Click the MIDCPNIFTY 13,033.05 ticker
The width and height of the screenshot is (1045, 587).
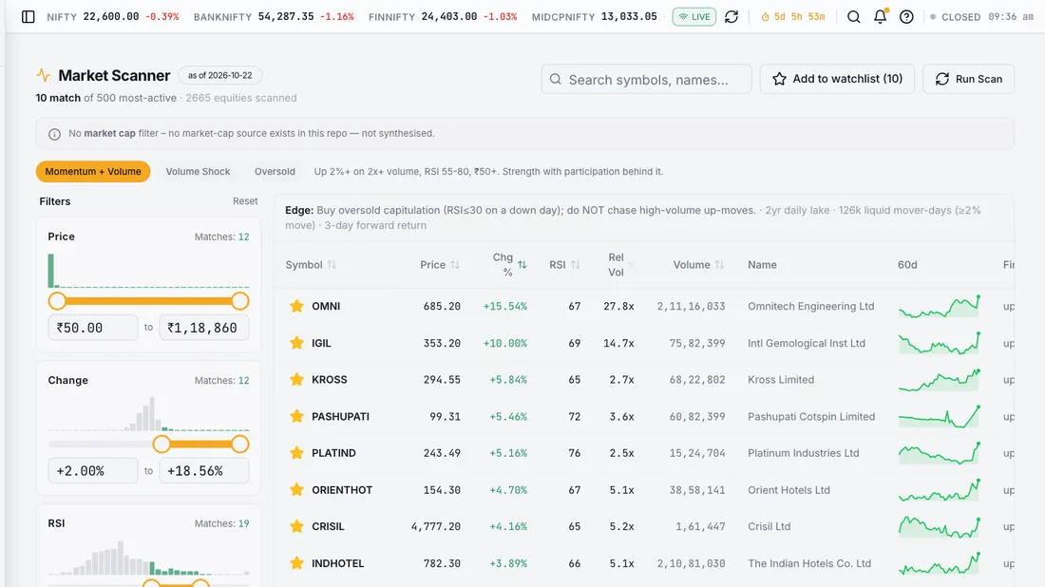(x=595, y=17)
